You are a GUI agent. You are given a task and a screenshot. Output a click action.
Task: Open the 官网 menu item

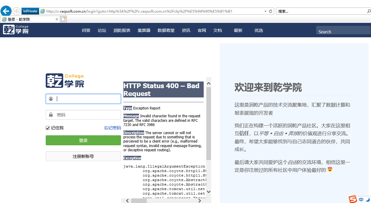pyautogui.click(x=202, y=30)
